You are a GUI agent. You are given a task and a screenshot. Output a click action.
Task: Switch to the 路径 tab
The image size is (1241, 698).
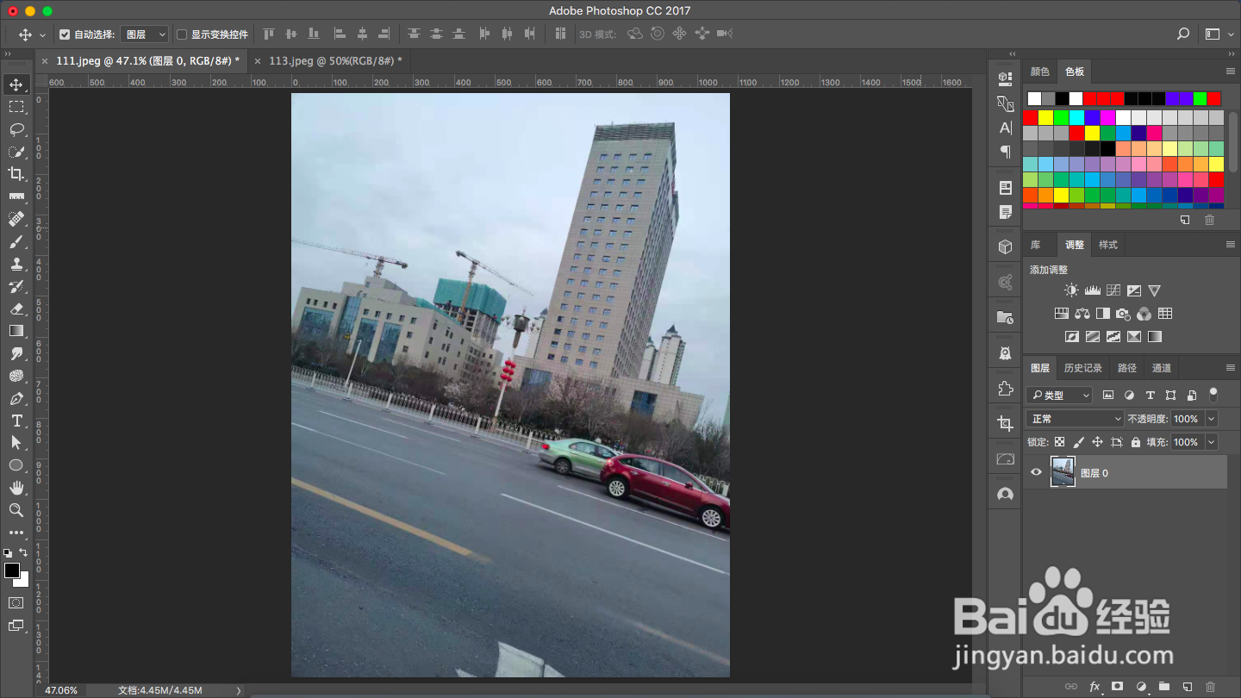click(1127, 368)
